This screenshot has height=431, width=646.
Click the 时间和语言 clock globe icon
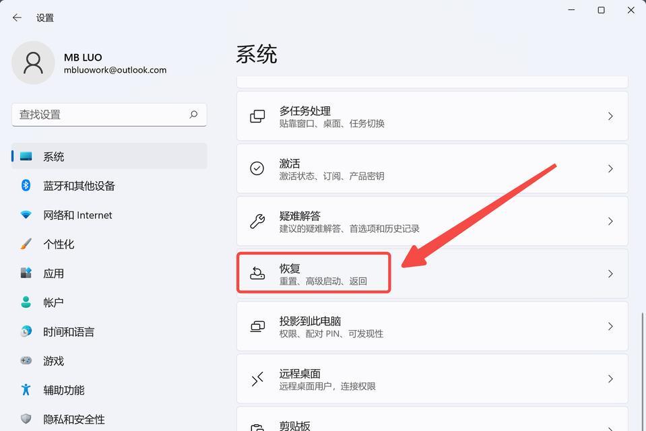[x=26, y=331]
